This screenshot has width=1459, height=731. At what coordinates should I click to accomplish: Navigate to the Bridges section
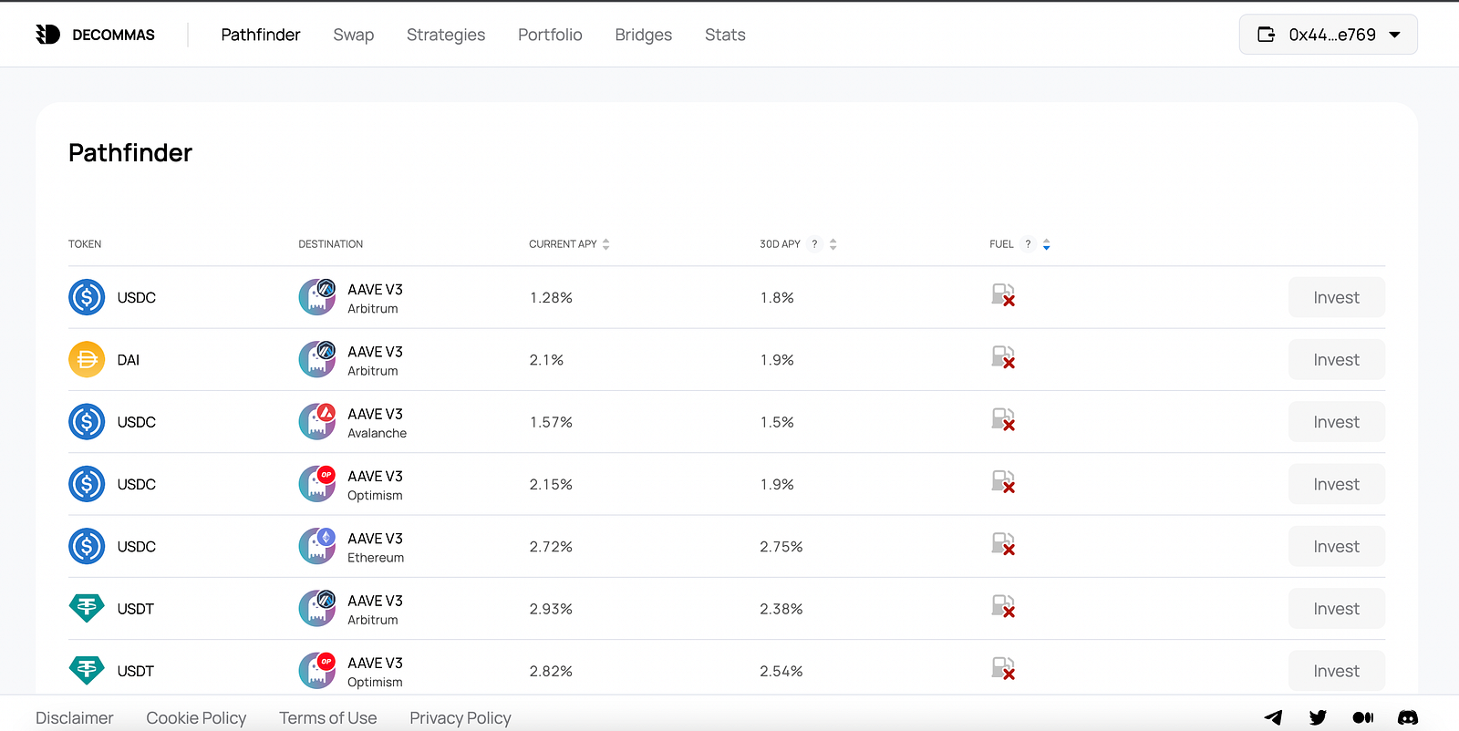pyautogui.click(x=643, y=35)
